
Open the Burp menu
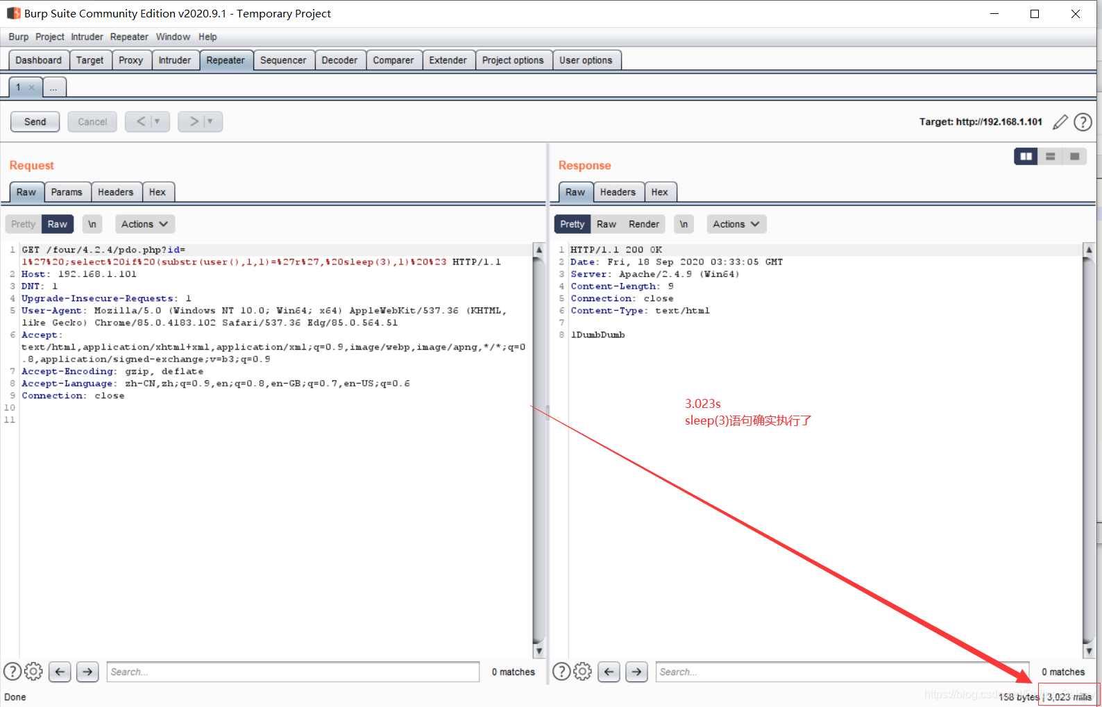click(x=19, y=37)
